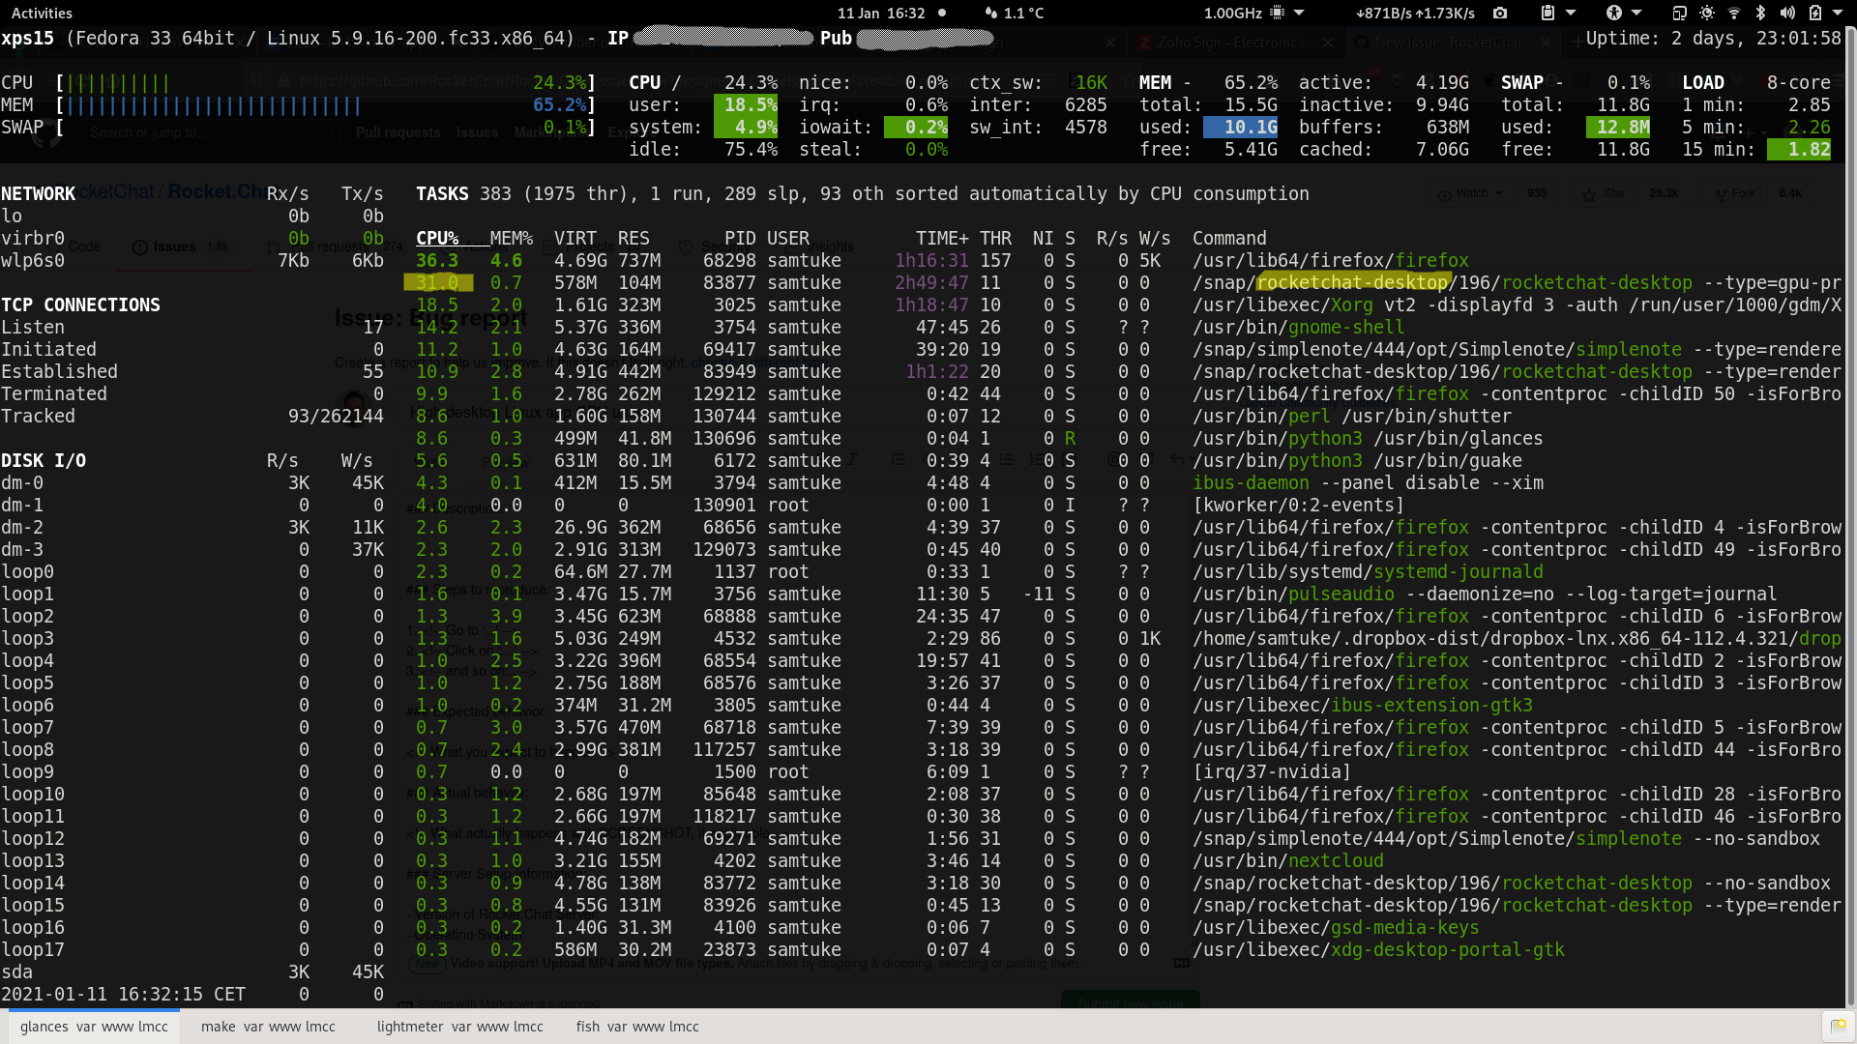Click the TCP CONNECTIONS heading
Image resolution: width=1857 pixels, height=1044 pixels.
[80, 305]
